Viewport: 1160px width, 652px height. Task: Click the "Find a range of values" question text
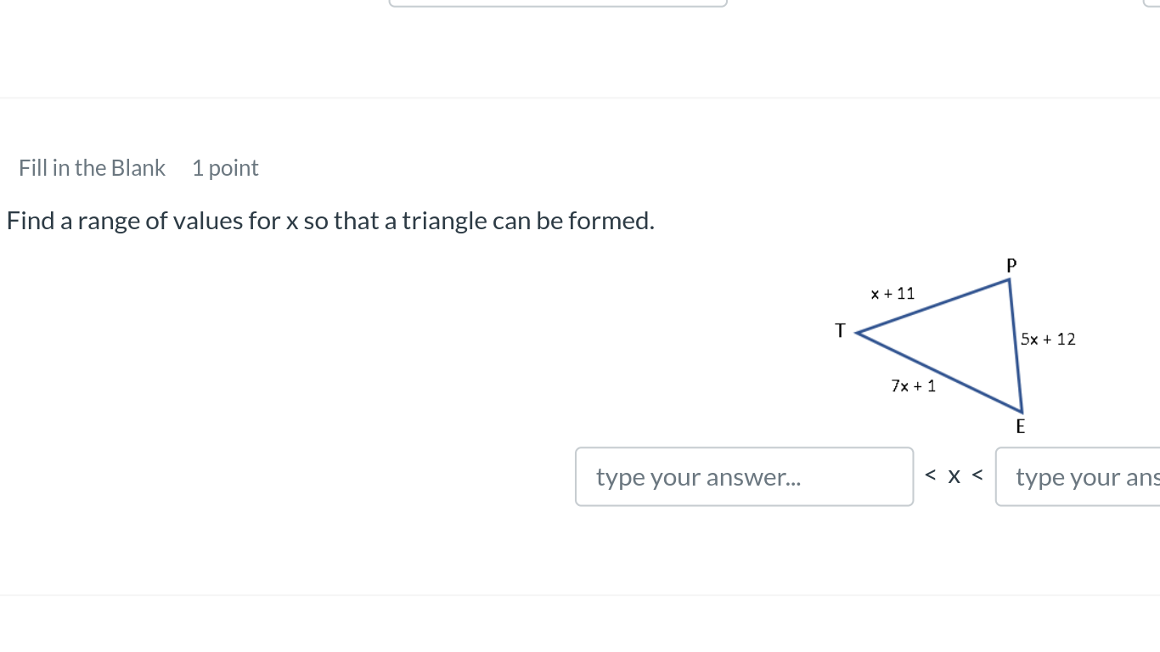point(330,222)
